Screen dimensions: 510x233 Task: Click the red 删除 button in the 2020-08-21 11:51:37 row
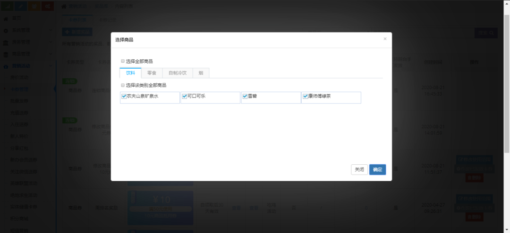pyautogui.click(x=474, y=177)
